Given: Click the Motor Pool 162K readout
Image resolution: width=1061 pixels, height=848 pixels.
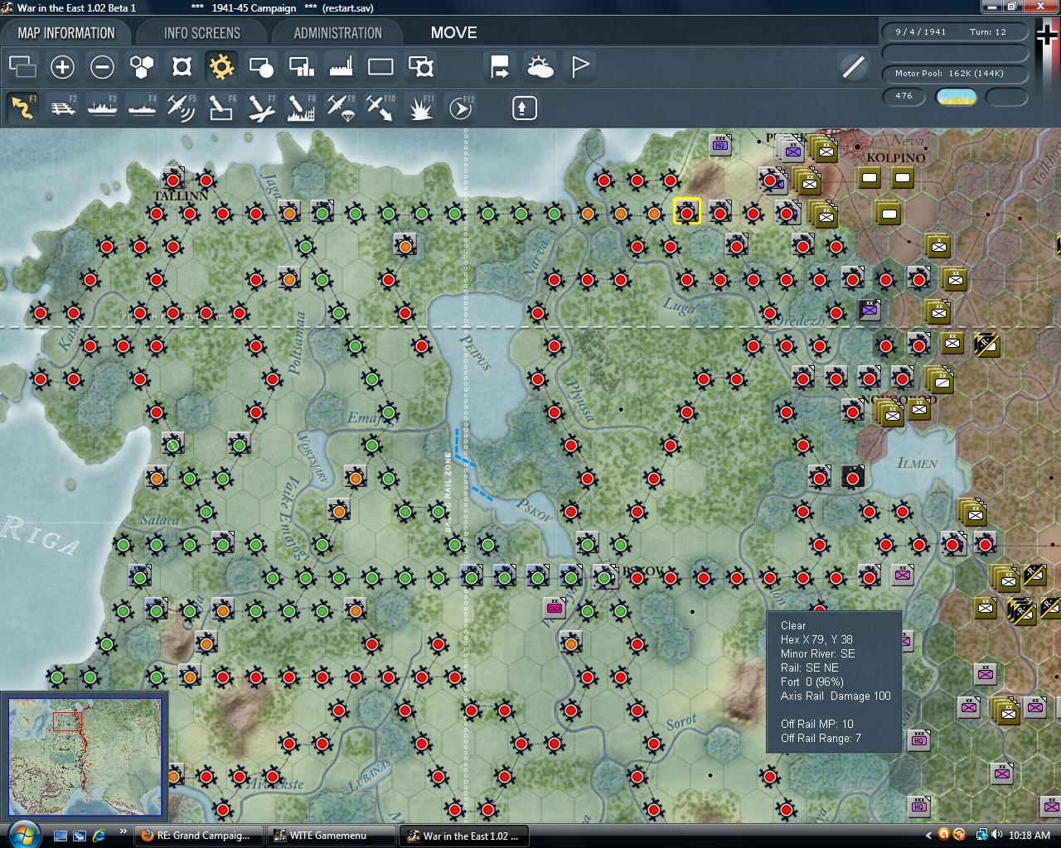Looking at the screenshot, I should pyautogui.click(x=955, y=73).
